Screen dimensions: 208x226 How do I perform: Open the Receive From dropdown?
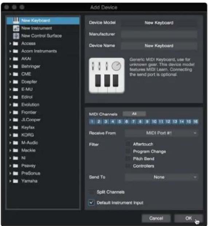point(161,133)
